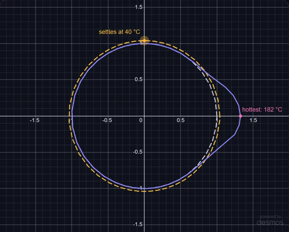Click the y-axis tick label 0.5

pyautogui.click(x=139, y=79)
